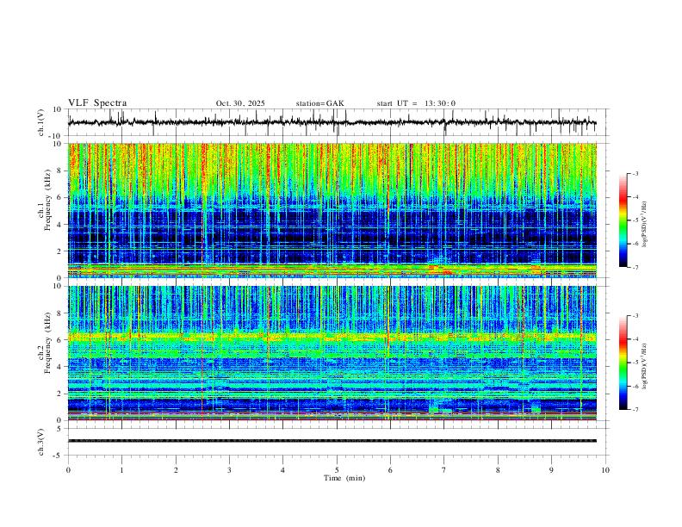
Task: Click the "-10" tick on ch.1(V) axis
Action: tap(57, 136)
